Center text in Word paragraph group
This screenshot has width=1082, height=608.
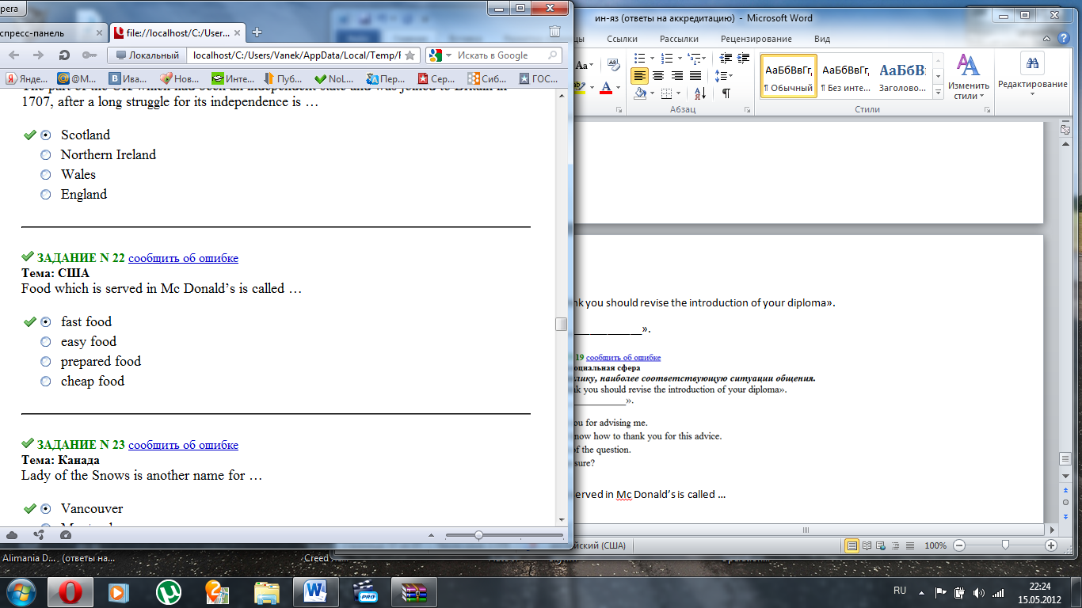[658, 75]
